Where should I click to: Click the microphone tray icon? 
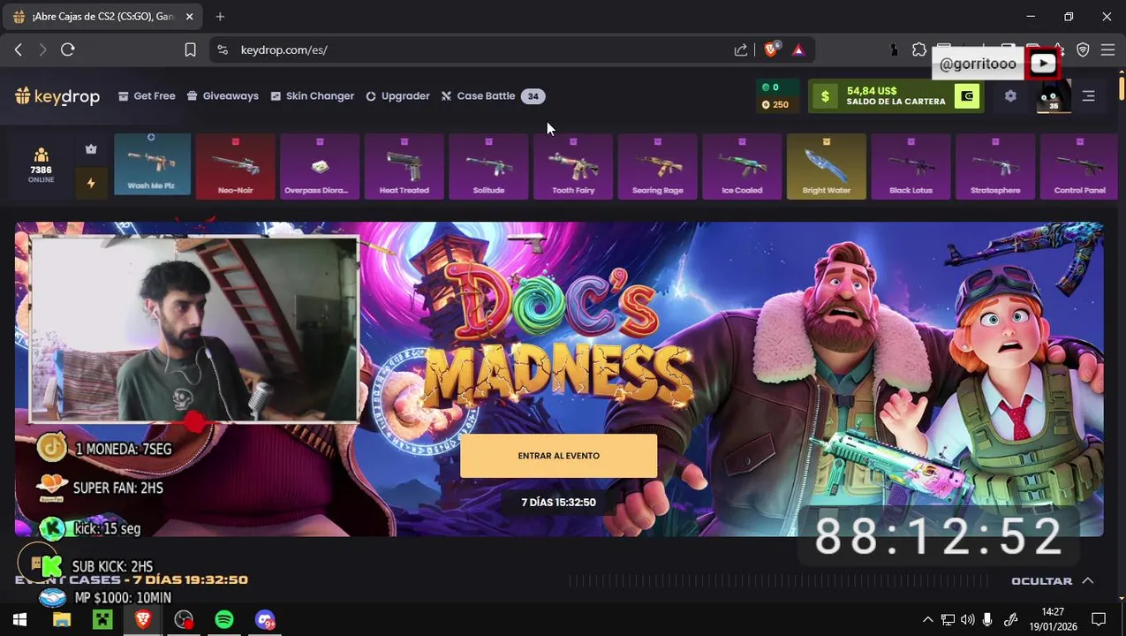click(987, 620)
